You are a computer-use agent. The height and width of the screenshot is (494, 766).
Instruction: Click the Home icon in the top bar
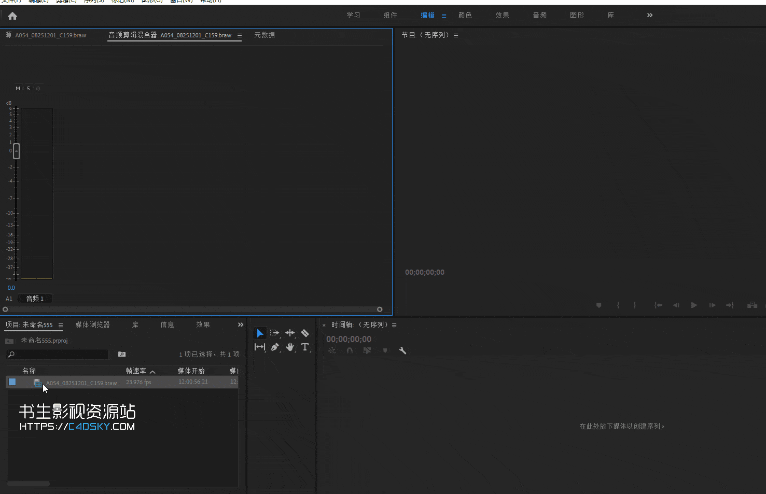pos(12,16)
